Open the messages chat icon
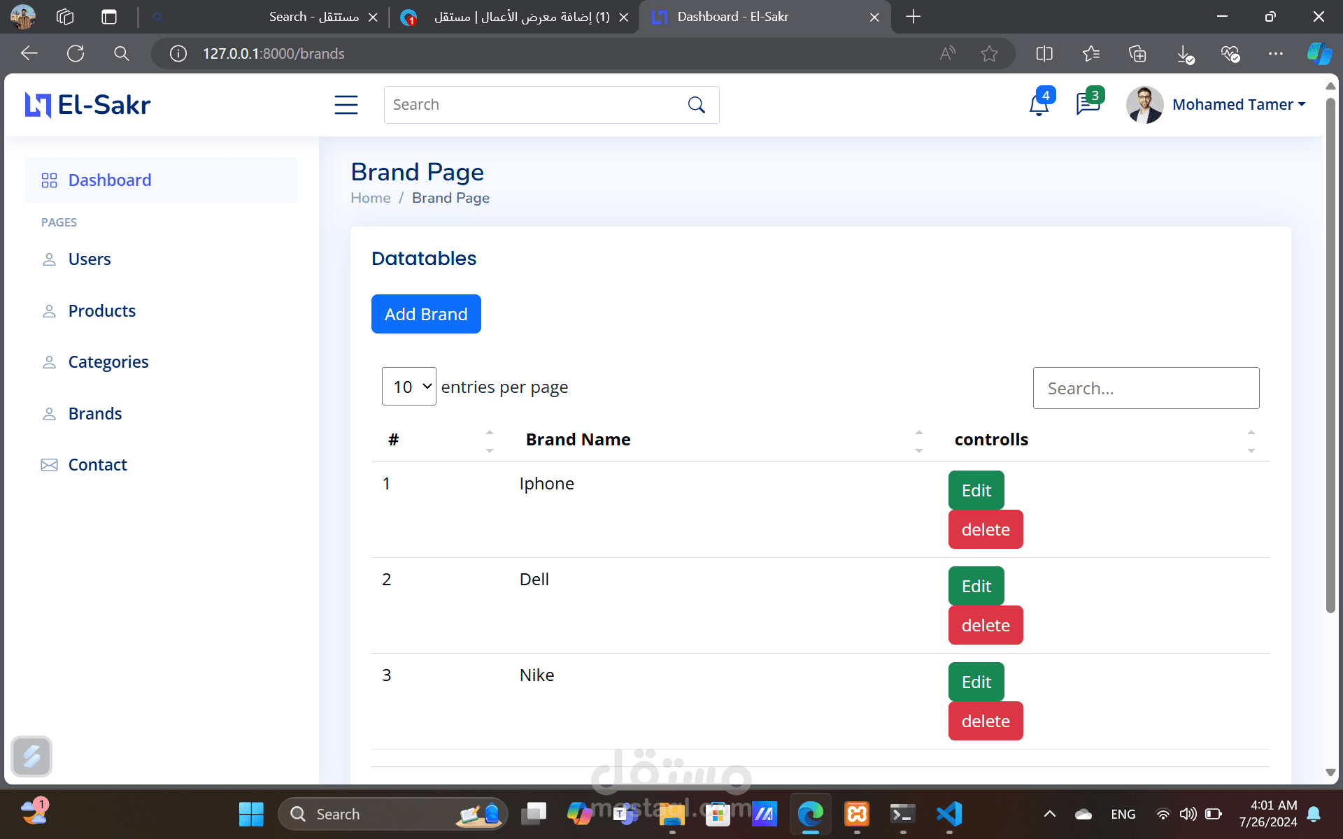 pos(1088,105)
